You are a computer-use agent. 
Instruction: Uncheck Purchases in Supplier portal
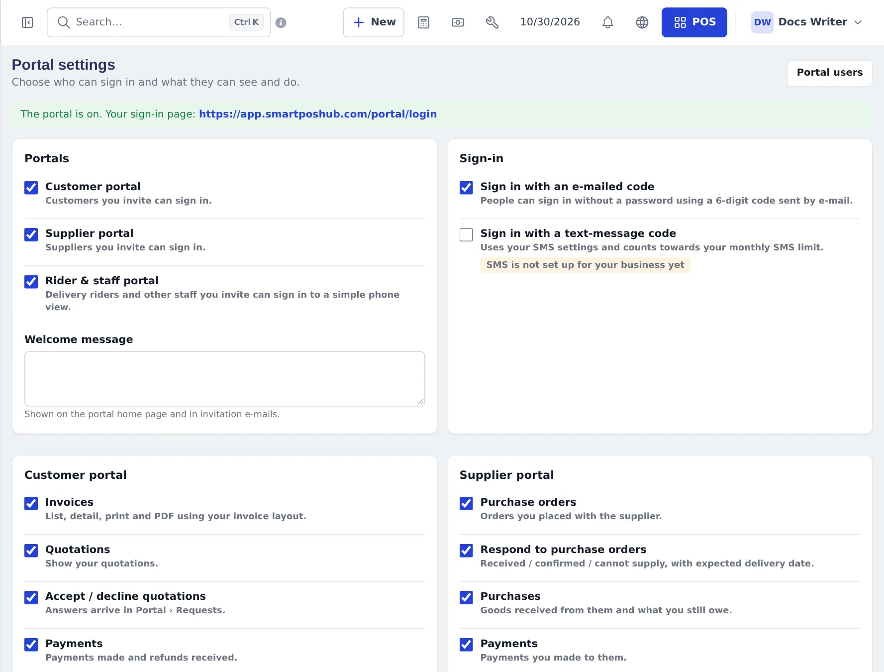pos(466,597)
